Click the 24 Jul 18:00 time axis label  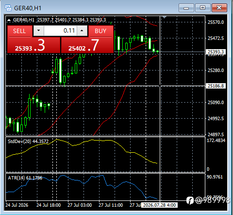click(x=49, y=205)
